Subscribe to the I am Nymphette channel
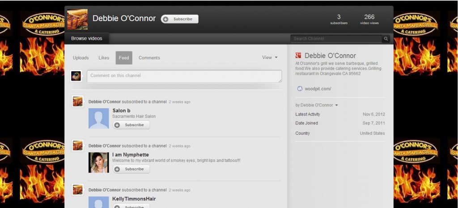Screen dimensions: 458x208 (131, 169)
